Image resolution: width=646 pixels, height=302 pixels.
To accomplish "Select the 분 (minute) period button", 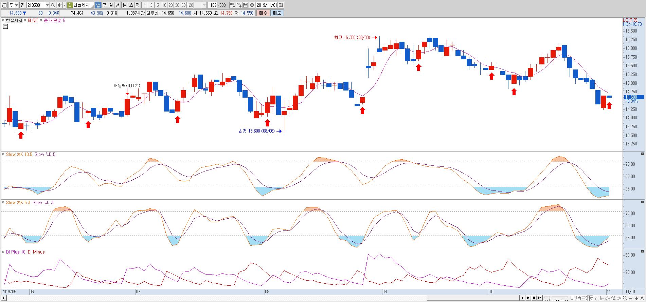I will (x=125, y=5).
